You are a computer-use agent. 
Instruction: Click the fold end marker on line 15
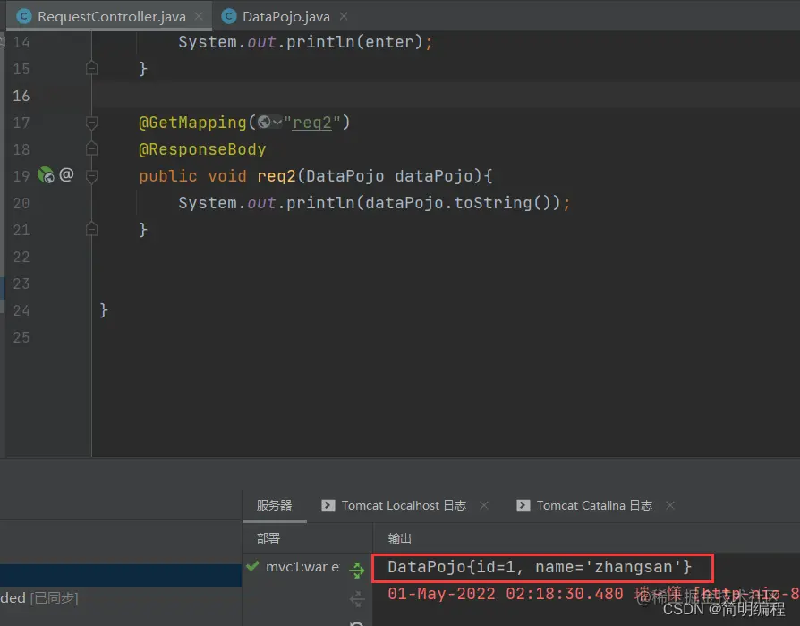point(92,68)
